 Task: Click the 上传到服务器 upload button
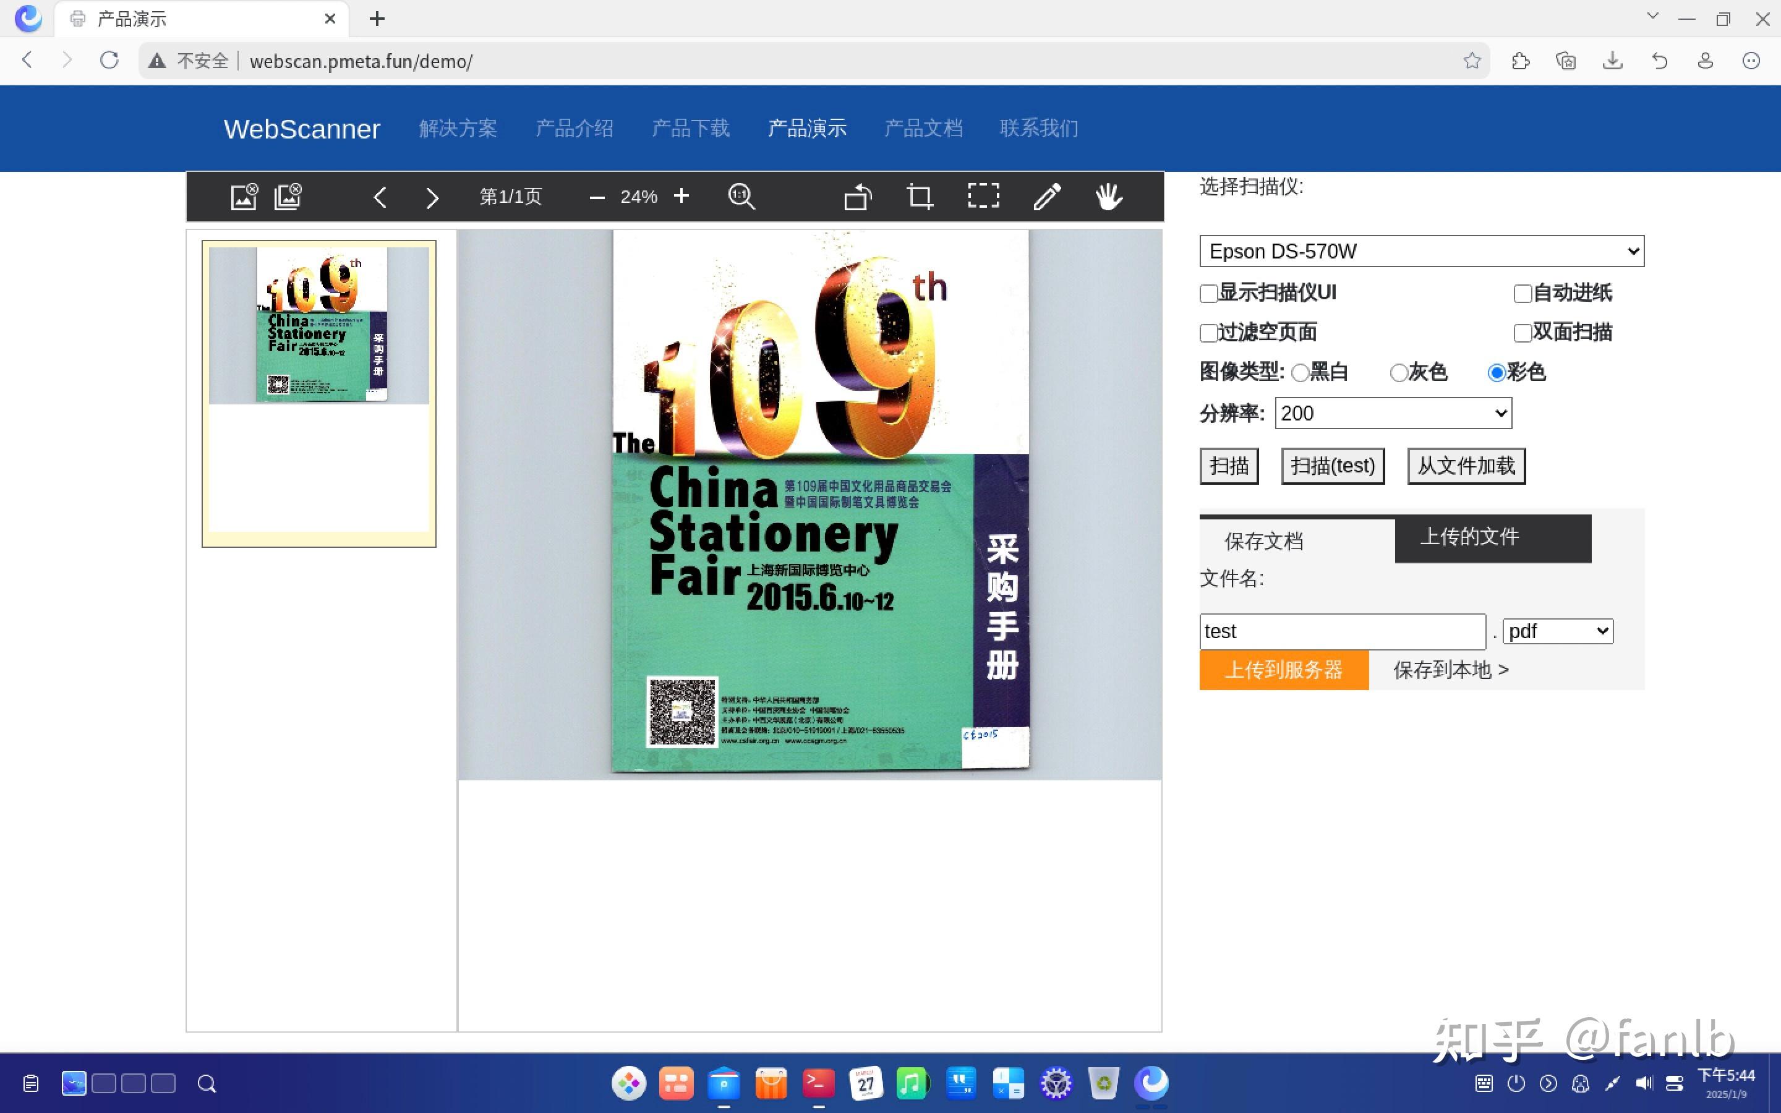(1283, 670)
